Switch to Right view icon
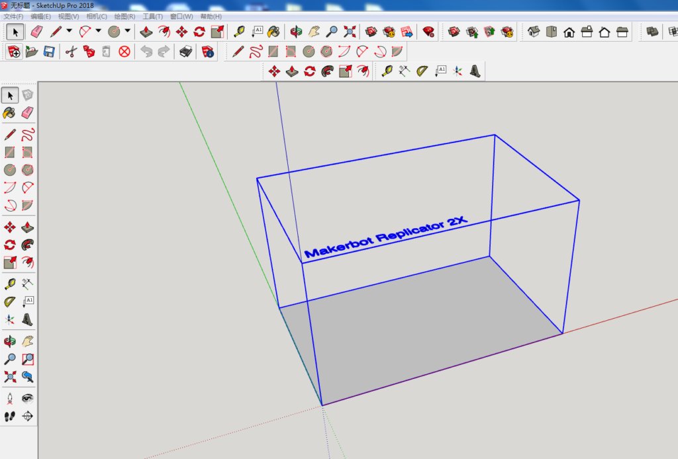Viewport: 678px width, 459px height. (x=587, y=32)
